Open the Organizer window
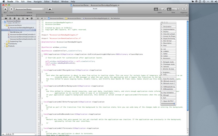 [x=184, y=9]
